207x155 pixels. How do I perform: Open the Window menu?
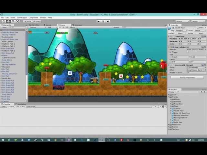tap(43, 18)
